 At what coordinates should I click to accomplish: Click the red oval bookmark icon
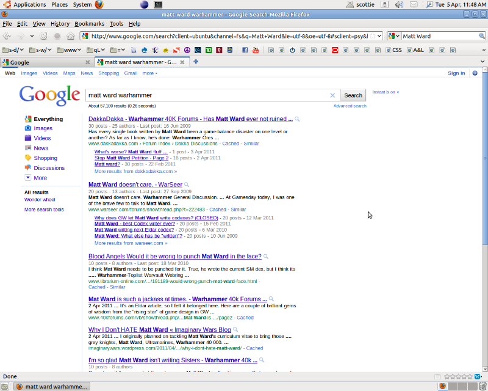335,50
